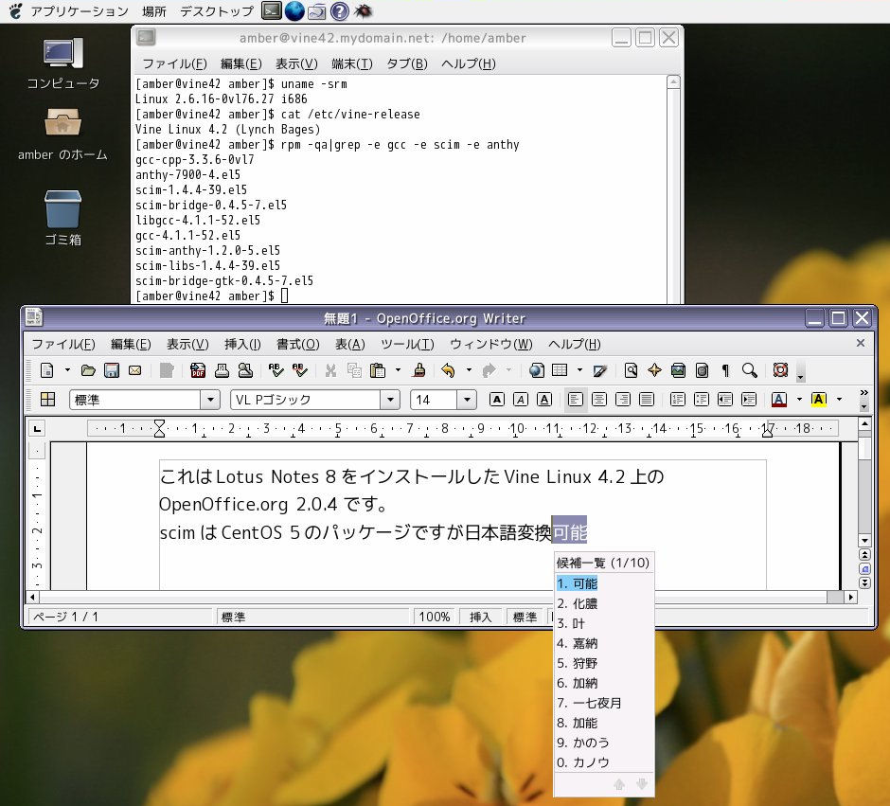Open the Undo history dropdown arrow
This screenshot has height=806, width=890.
tap(469, 370)
